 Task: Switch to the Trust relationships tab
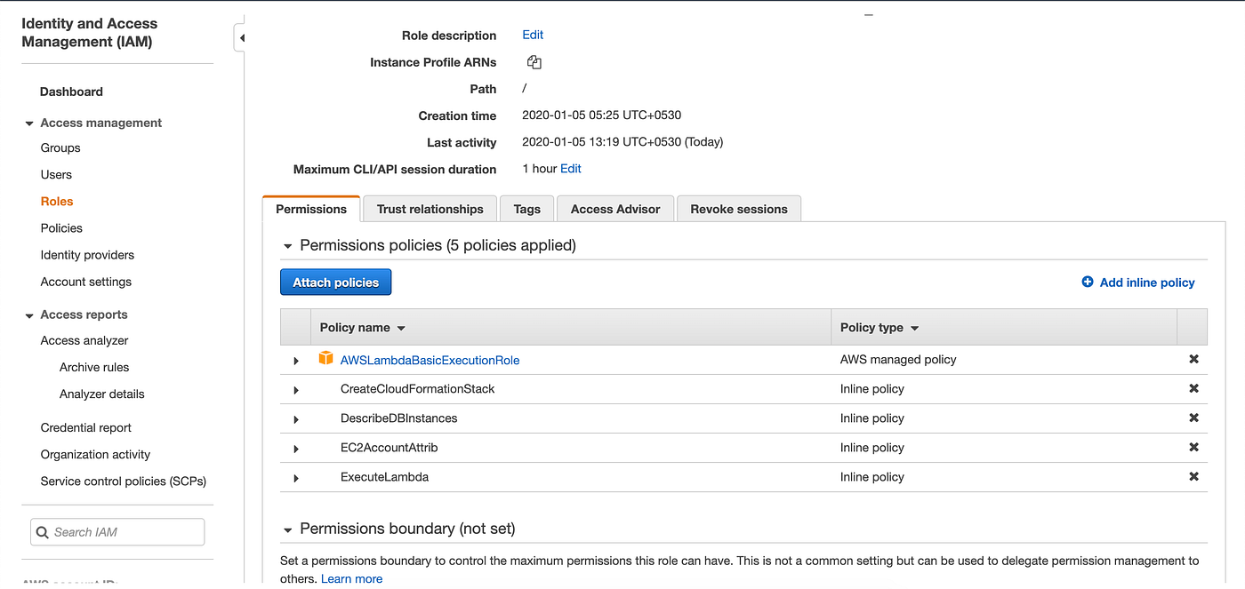430,208
